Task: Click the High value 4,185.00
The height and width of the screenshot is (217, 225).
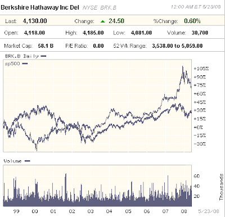Action: (93, 33)
